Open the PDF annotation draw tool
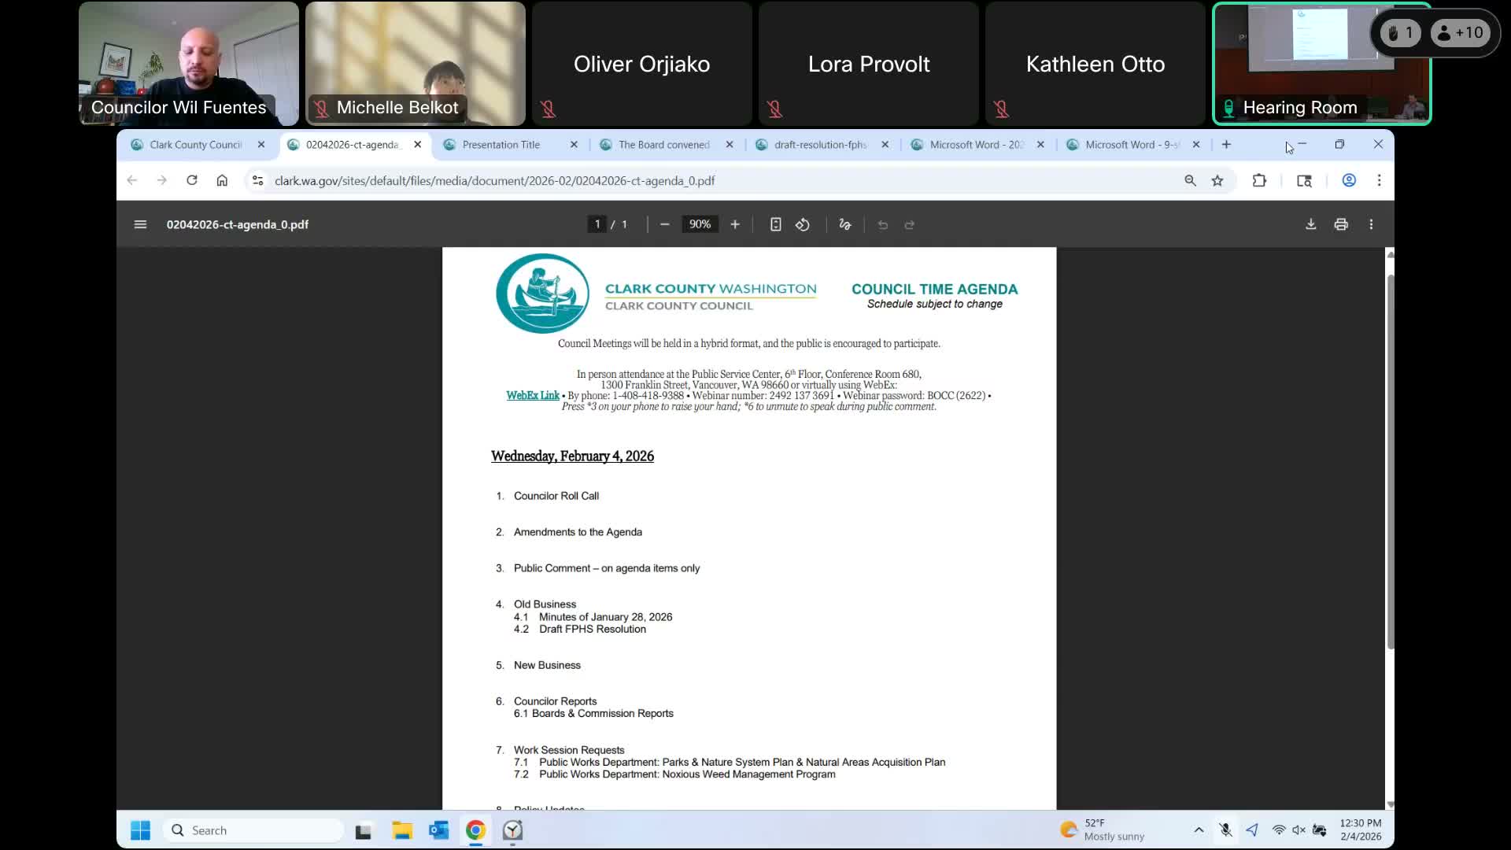 click(x=845, y=224)
